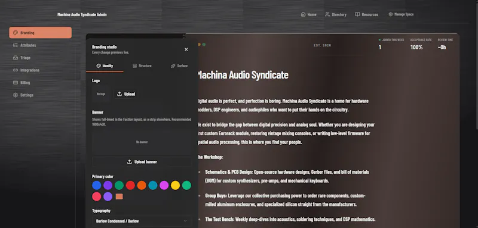Close the Branding studio panel
Screen dimensions: 478x228
pyautogui.click(x=186, y=49)
